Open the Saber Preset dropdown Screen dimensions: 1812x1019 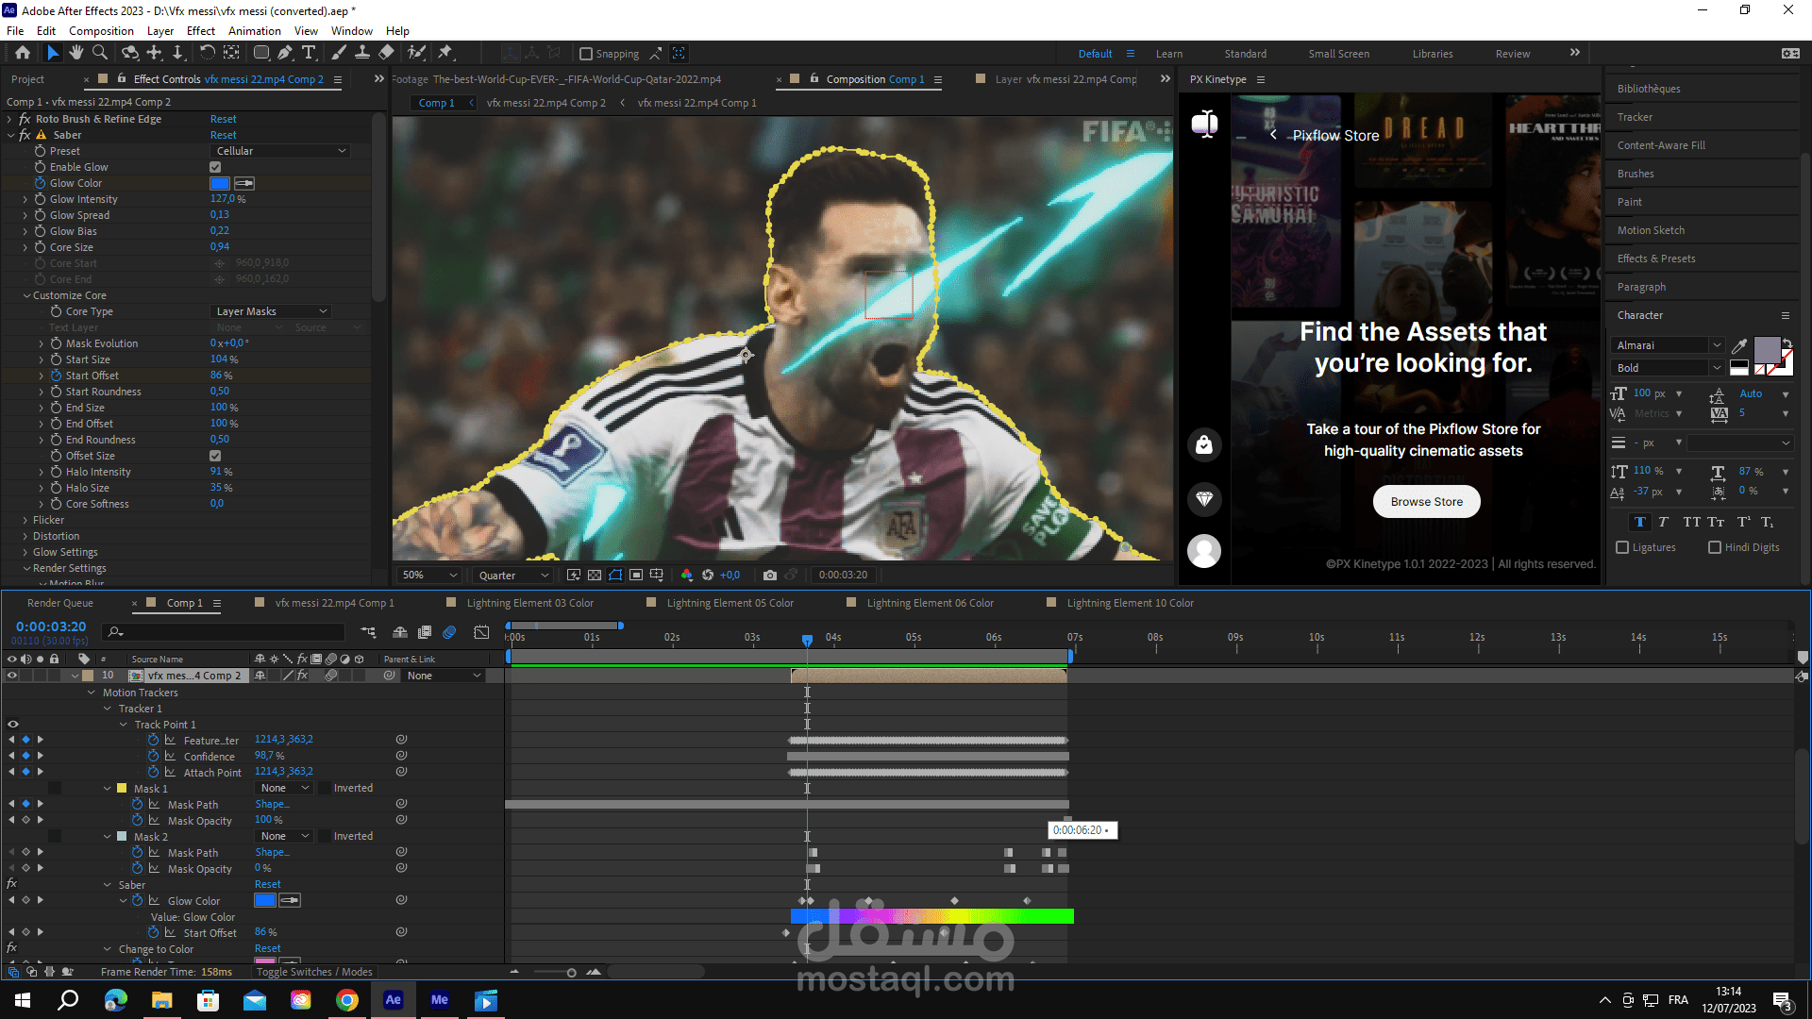click(281, 151)
